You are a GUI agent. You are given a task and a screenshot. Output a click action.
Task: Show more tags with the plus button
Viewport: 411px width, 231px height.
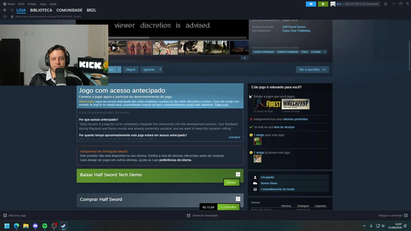pos(325,52)
